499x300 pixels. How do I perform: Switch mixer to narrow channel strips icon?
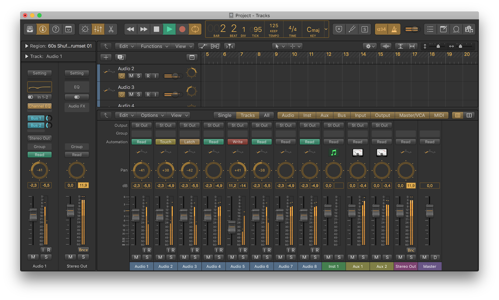coord(458,115)
